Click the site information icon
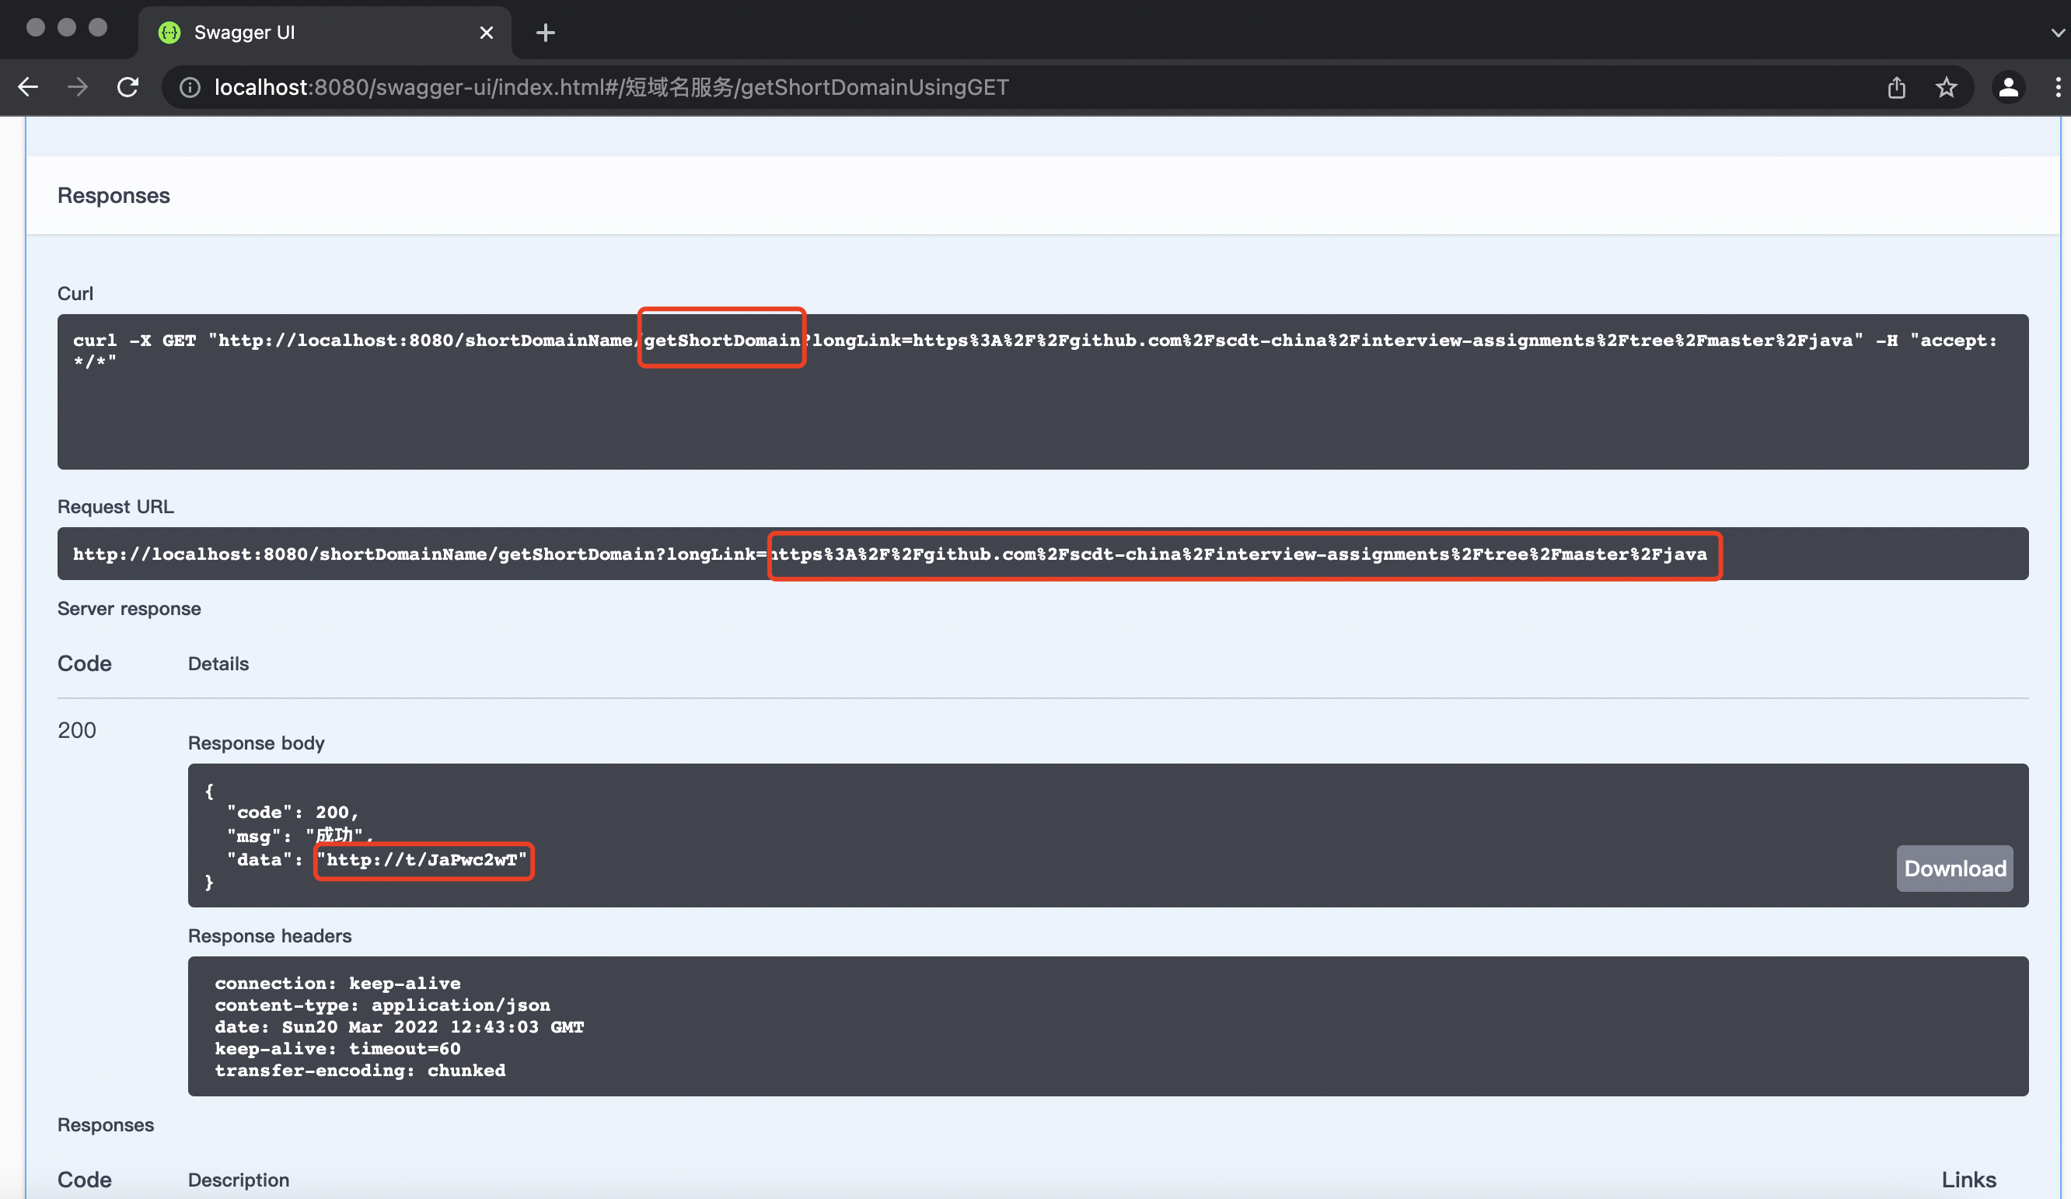The image size is (2071, 1199). point(190,87)
